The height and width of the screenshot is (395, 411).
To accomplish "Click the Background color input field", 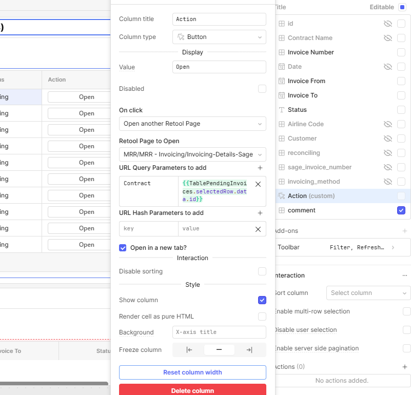I will 219,332.
